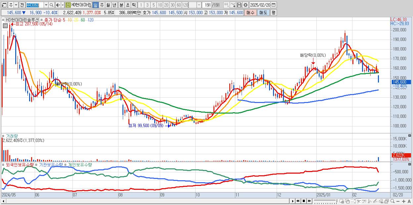Click the 외국인보유수량 legend label
Screen dimensions: 413x205
click(x=20, y=164)
